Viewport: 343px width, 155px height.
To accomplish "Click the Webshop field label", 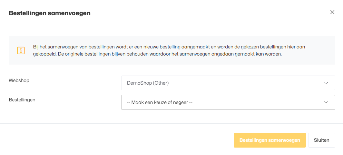I will pyautogui.click(x=19, y=80).
